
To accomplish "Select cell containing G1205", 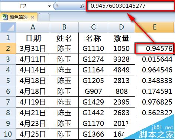I will [x=93, y=81].
